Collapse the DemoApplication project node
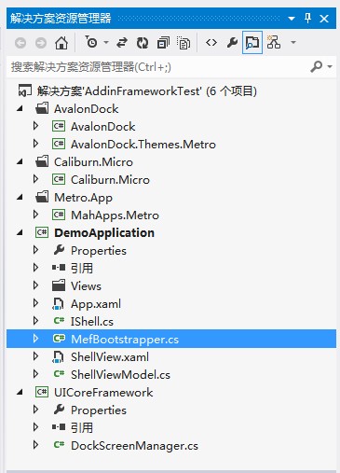Screen dimensions: 340x473 point(20,232)
